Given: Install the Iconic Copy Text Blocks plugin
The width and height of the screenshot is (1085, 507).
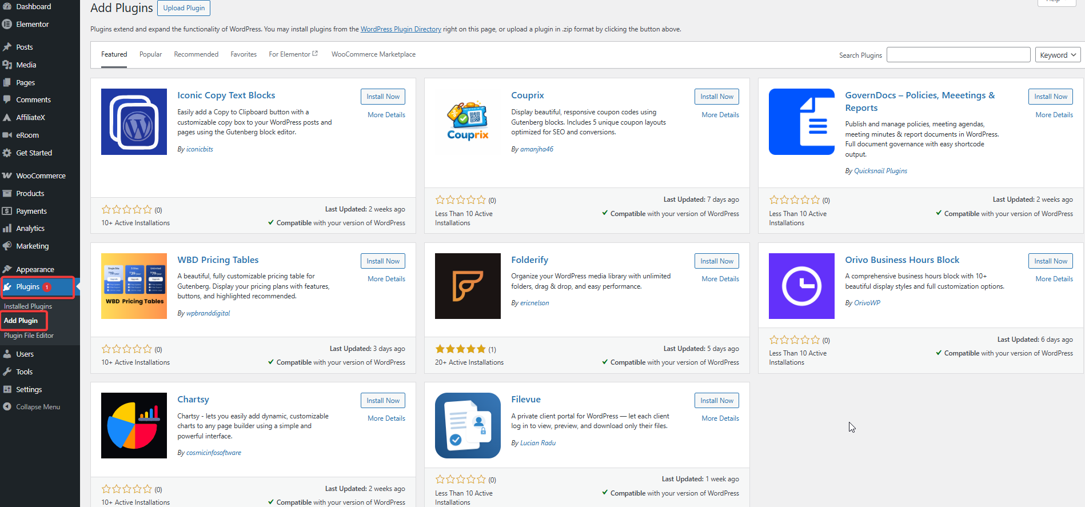Looking at the screenshot, I should pos(383,97).
